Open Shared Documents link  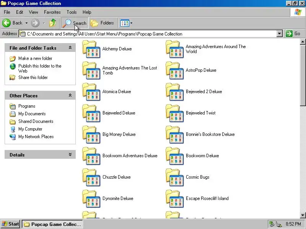click(x=36, y=121)
